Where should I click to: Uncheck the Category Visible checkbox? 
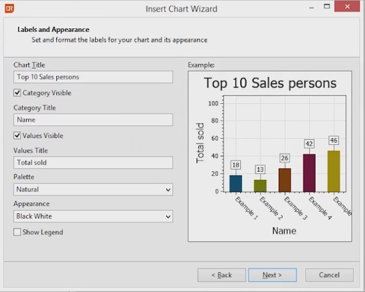(17, 93)
